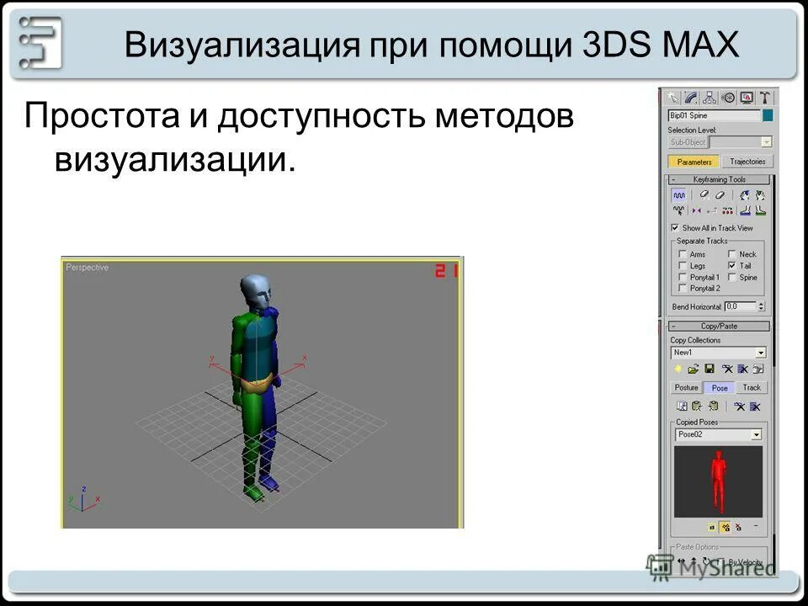The width and height of the screenshot is (808, 606).
Task: Click the blue-base boot icon
Action: (x=745, y=210)
